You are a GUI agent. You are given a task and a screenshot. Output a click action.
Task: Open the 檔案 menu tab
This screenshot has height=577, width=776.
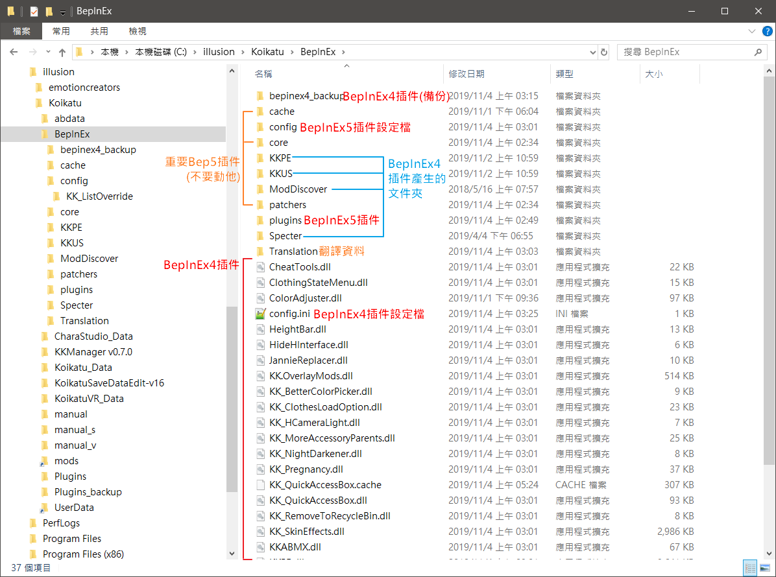point(21,31)
